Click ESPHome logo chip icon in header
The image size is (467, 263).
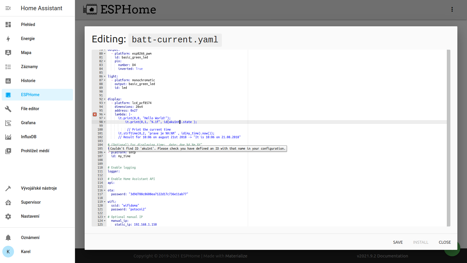tap(90, 9)
